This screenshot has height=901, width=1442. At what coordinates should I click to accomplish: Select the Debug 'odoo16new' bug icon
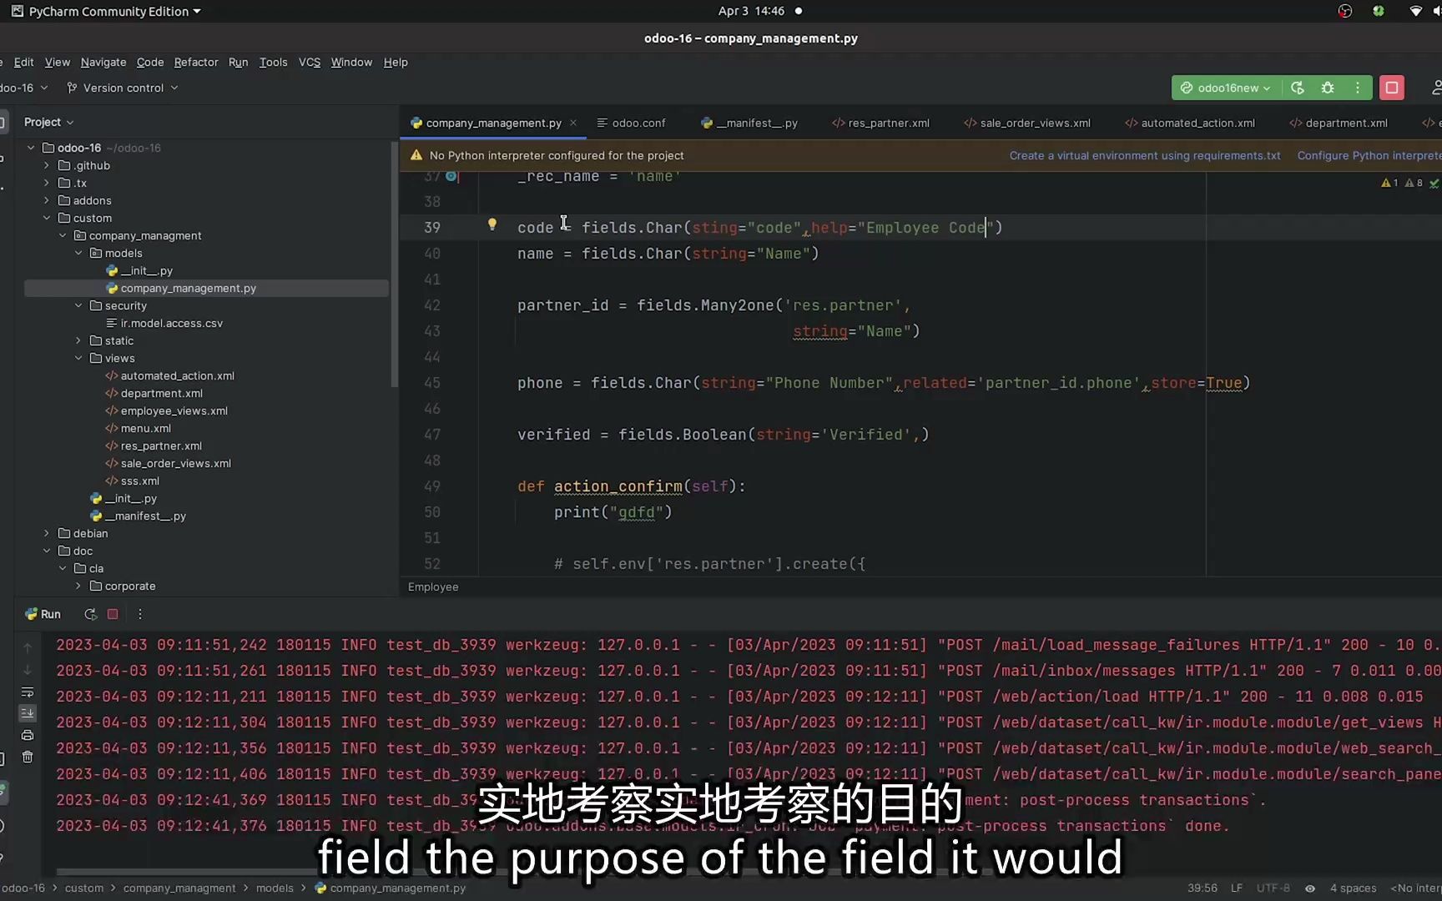(x=1328, y=88)
